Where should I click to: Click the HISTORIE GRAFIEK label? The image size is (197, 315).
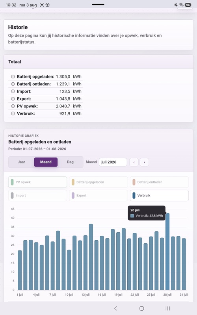click(x=24, y=135)
